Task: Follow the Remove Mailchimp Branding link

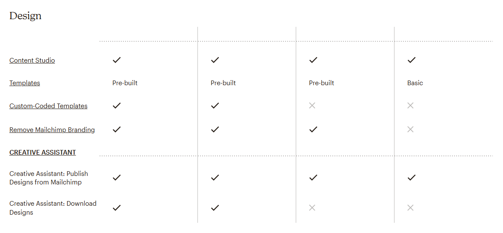Action: click(x=52, y=130)
